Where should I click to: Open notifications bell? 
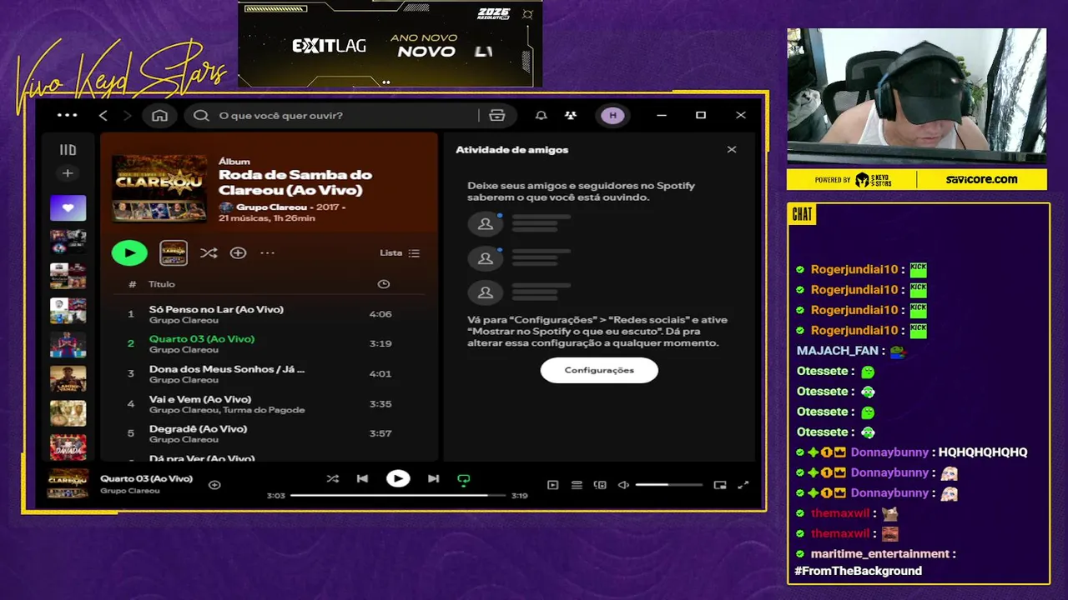click(541, 115)
